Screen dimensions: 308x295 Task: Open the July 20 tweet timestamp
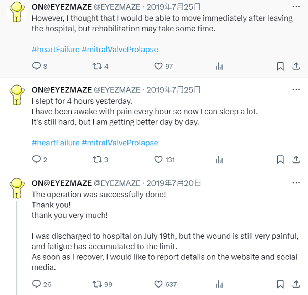(174, 183)
